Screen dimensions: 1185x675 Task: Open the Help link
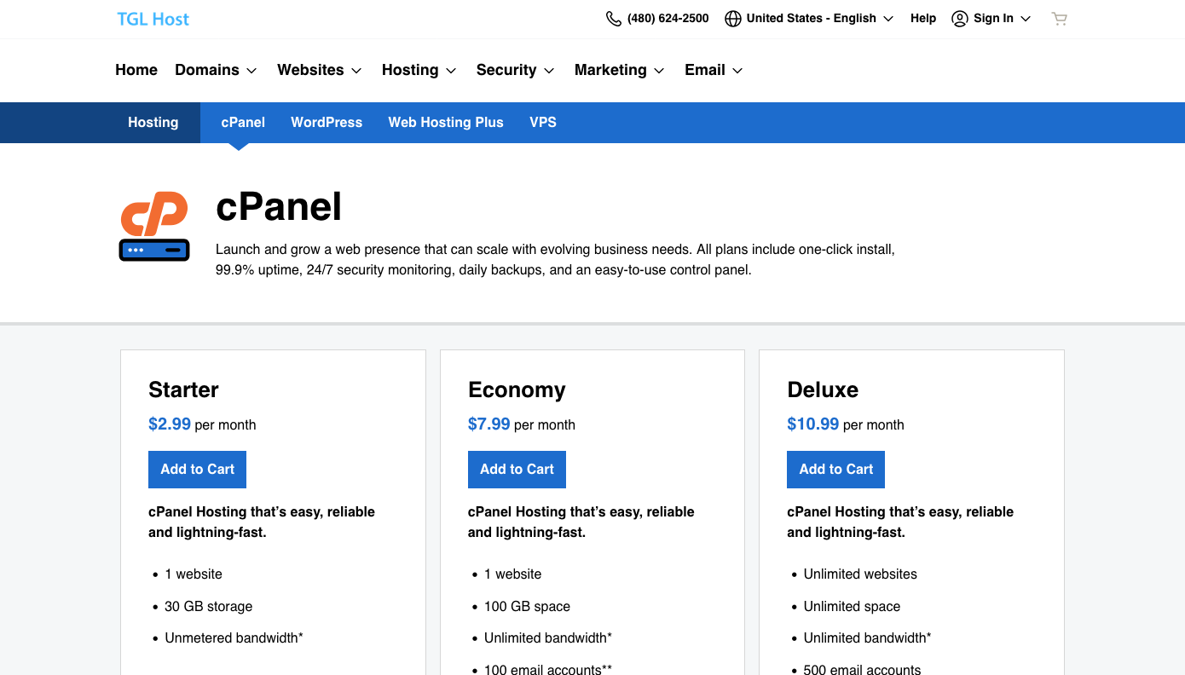923,19
